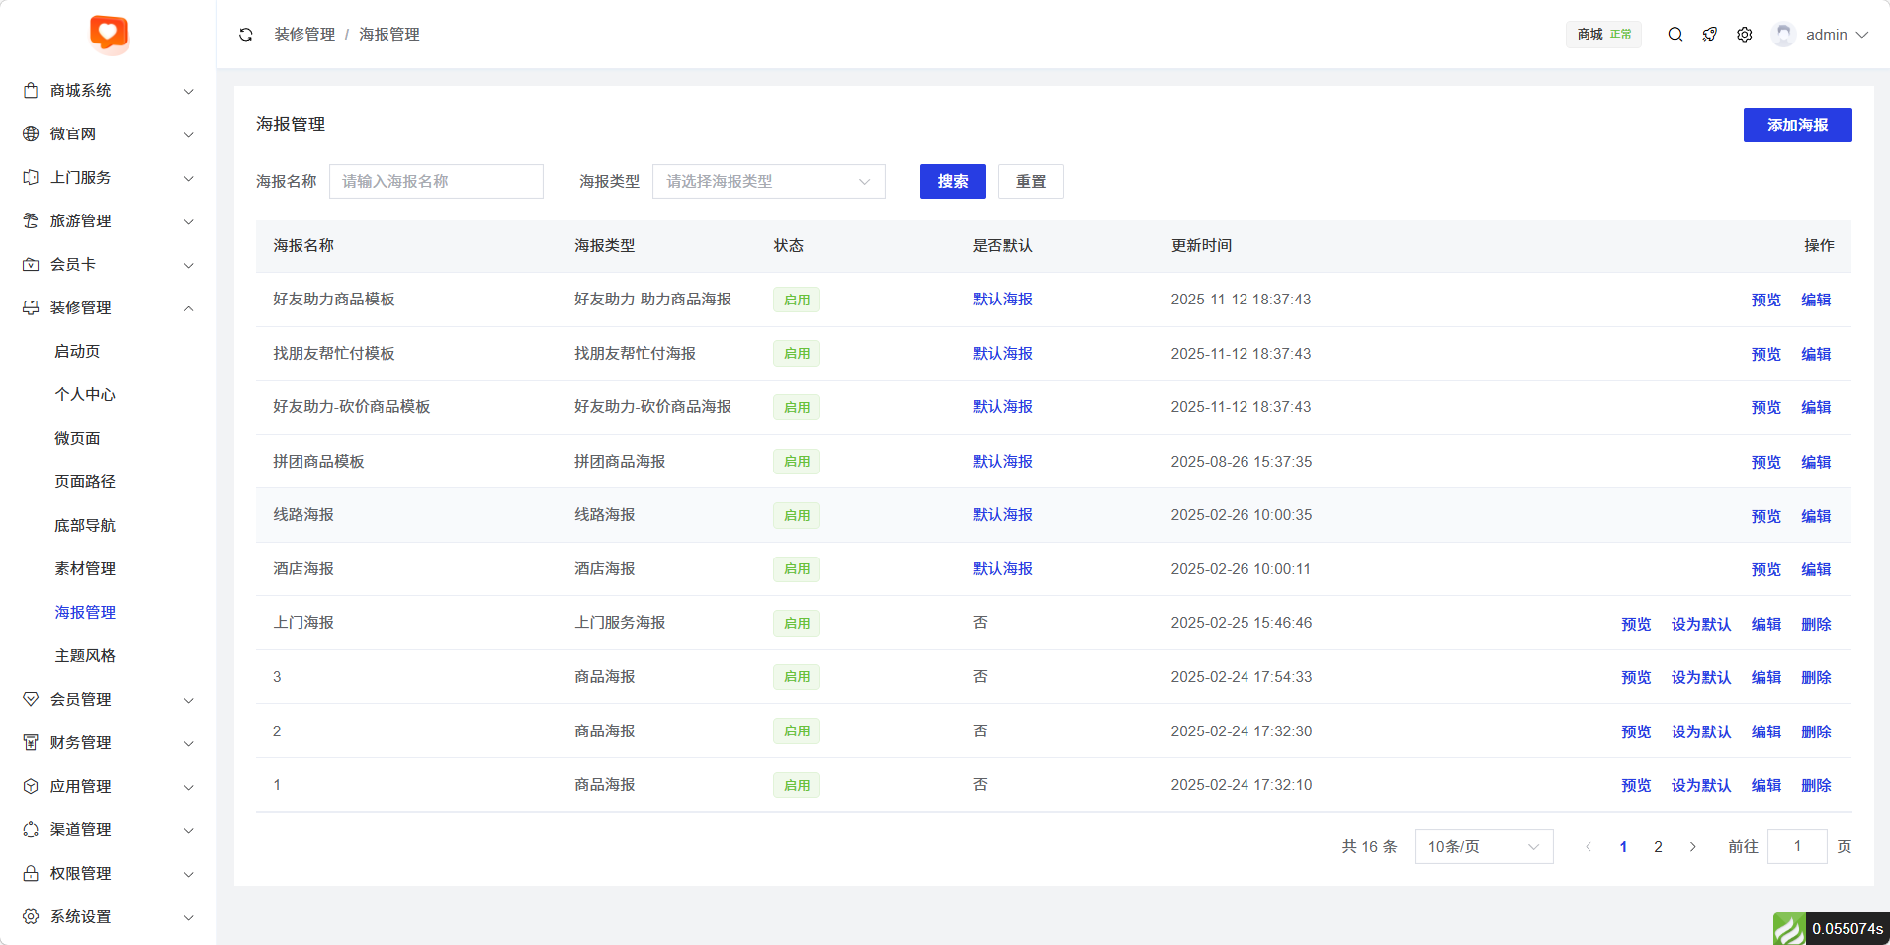Click the admin avatar icon

click(1783, 35)
